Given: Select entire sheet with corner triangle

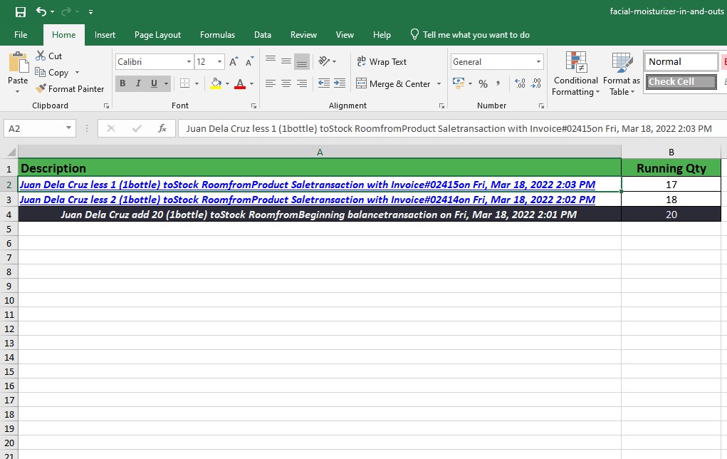Looking at the screenshot, I should [x=11, y=152].
